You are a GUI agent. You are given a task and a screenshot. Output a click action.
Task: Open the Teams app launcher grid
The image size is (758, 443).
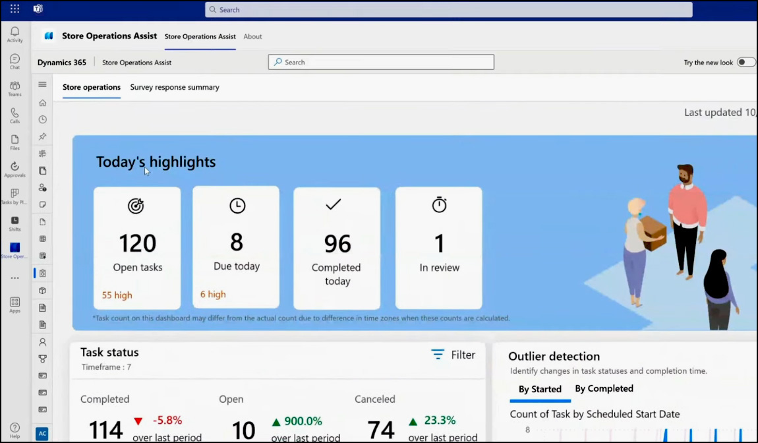tap(15, 9)
